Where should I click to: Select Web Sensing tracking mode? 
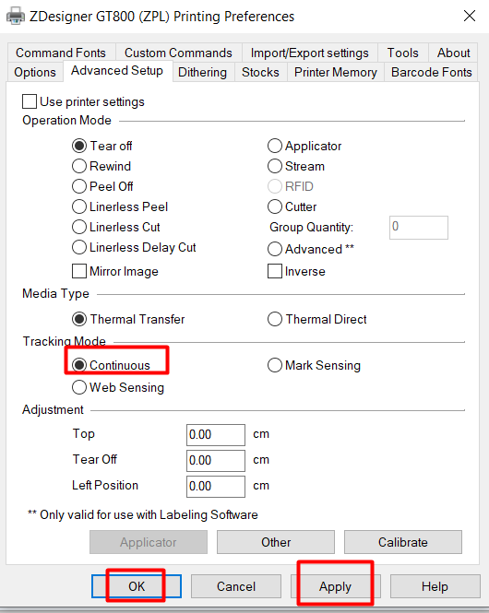click(79, 387)
